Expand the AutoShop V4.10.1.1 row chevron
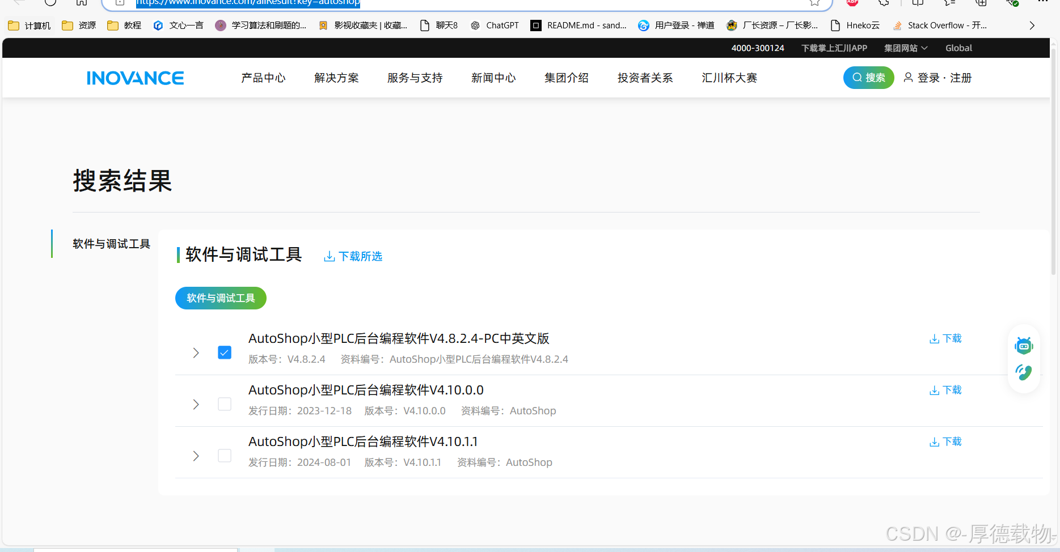The width and height of the screenshot is (1060, 552). (196, 456)
